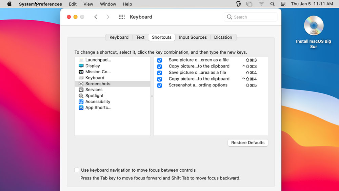Open the Apple menu
Viewport: 339px width, 191px height.
click(9, 4)
